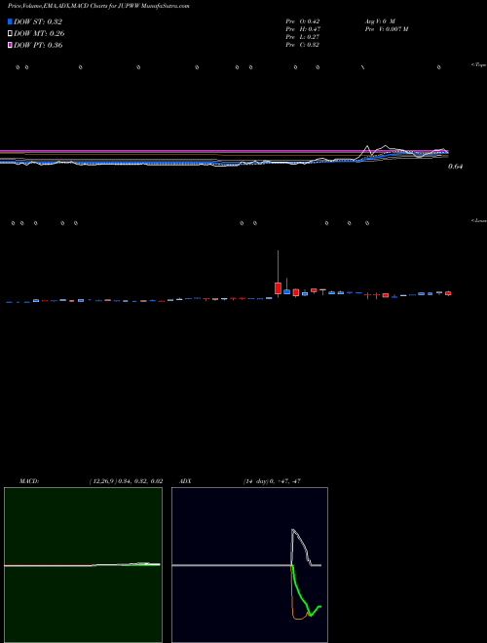Click the tallest red candlestick with long wick
The height and width of the screenshot is (643, 487).
tap(278, 287)
